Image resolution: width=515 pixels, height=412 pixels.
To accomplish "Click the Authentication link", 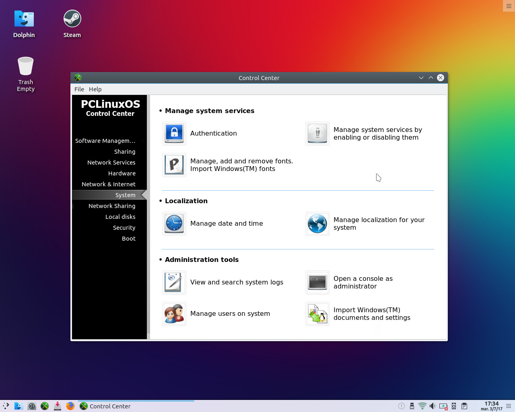I will 214,134.
